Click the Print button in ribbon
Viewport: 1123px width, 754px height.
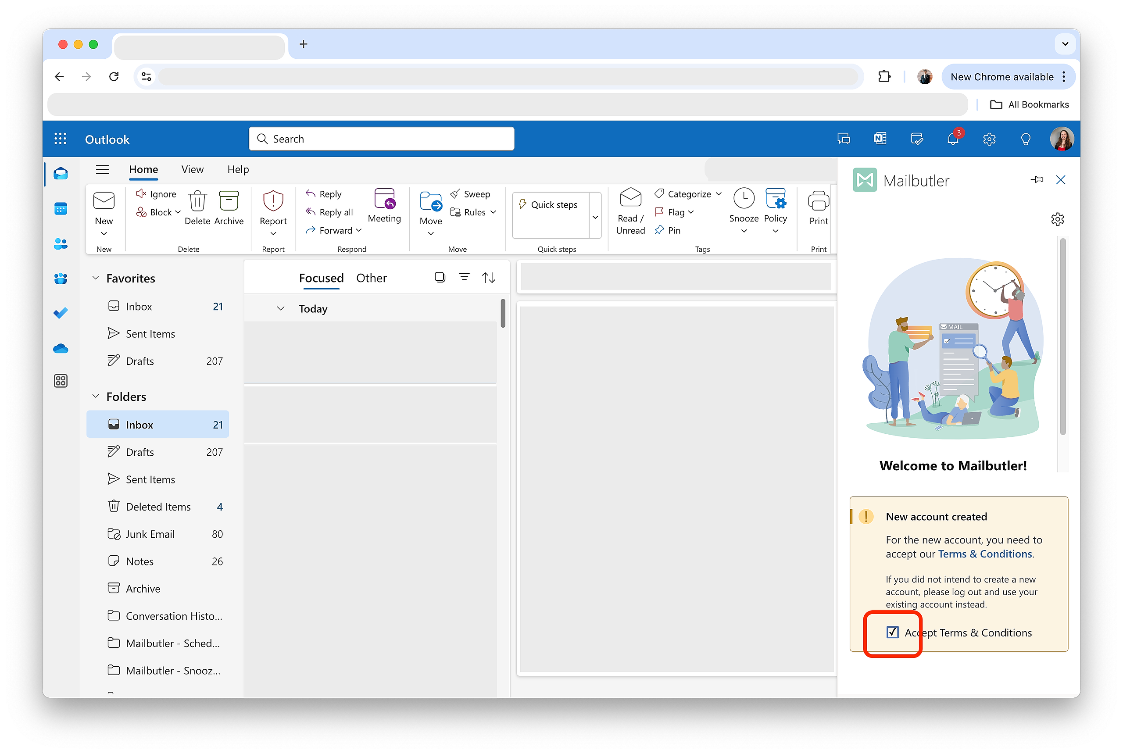click(818, 208)
